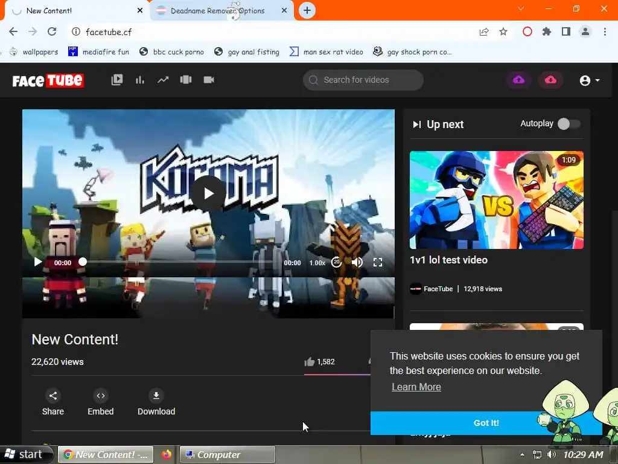618x464 pixels.
Task: Open the Learn More cookie link
Action: 416,387
